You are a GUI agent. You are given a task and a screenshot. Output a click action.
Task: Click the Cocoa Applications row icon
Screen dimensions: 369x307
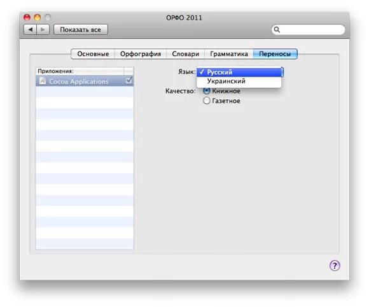[x=43, y=81]
